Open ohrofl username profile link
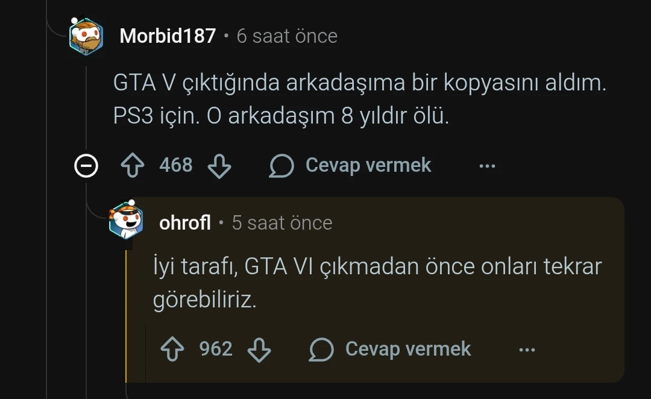This screenshot has width=651, height=399. pos(185,223)
